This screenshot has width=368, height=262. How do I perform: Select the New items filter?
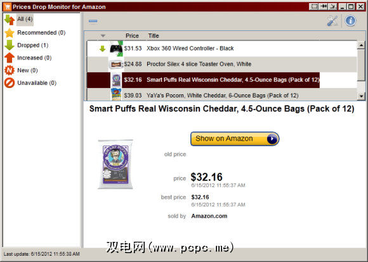[x=21, y=70]
